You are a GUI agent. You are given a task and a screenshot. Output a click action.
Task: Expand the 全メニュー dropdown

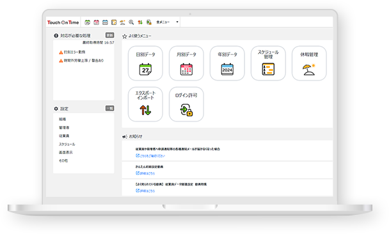pos(167,22)
